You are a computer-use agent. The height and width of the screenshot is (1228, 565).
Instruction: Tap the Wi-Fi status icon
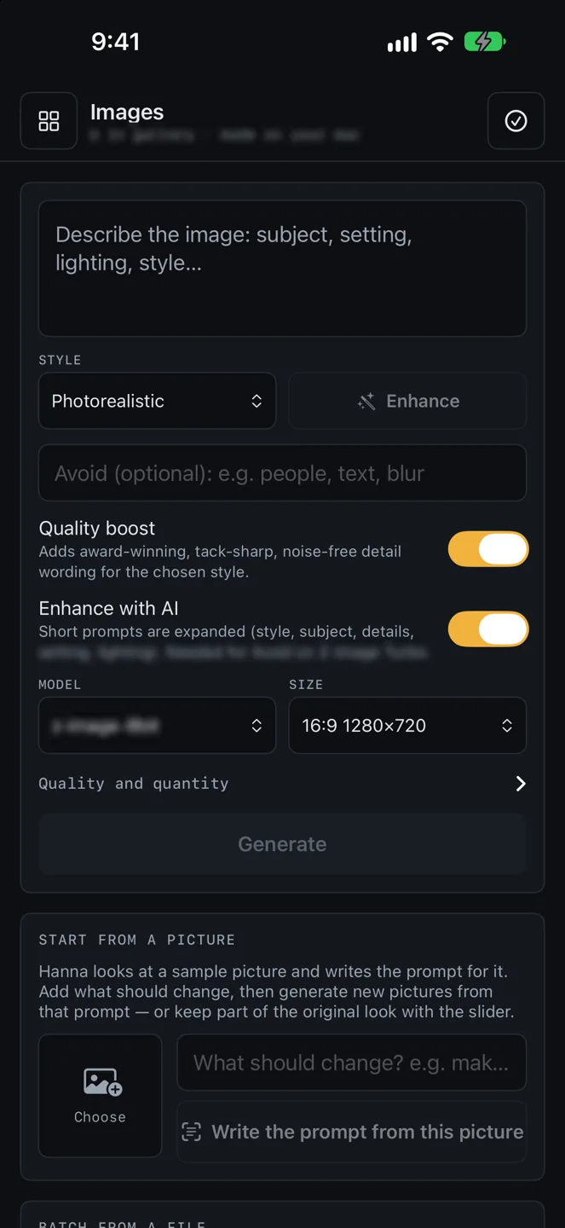[x=440, y=42]
